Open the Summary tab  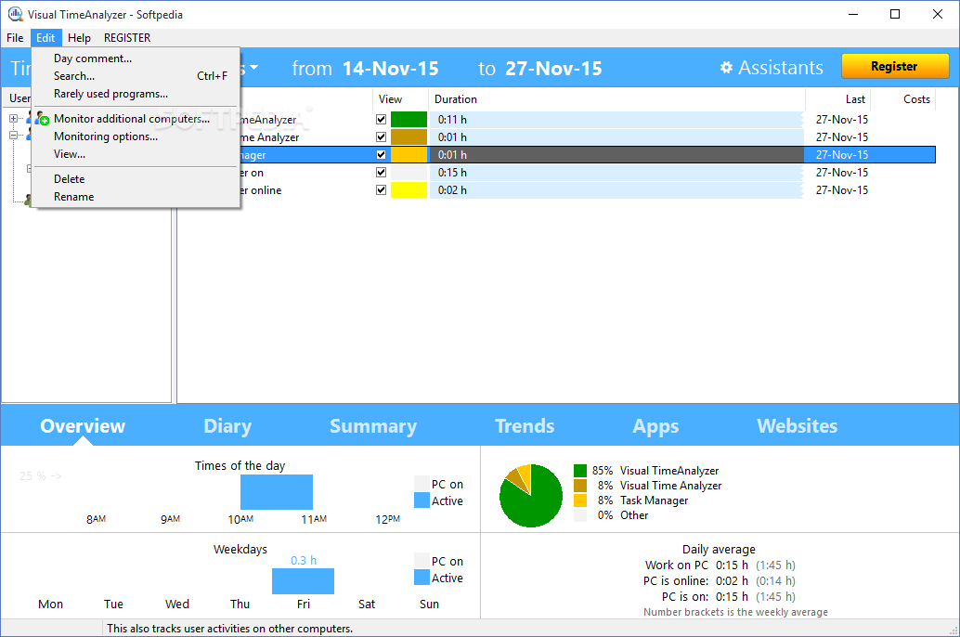pos(373,425)
